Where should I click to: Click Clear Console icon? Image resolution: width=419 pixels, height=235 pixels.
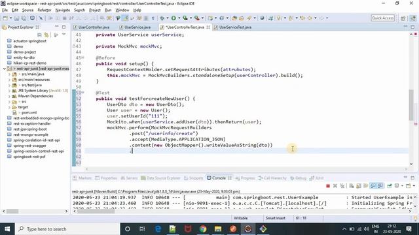pos(352,185)
